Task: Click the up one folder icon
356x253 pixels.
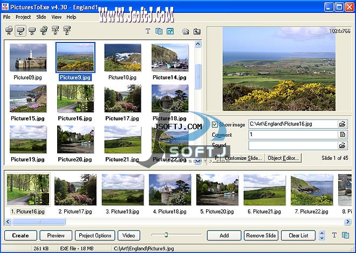Action: [x=197, y=31]
